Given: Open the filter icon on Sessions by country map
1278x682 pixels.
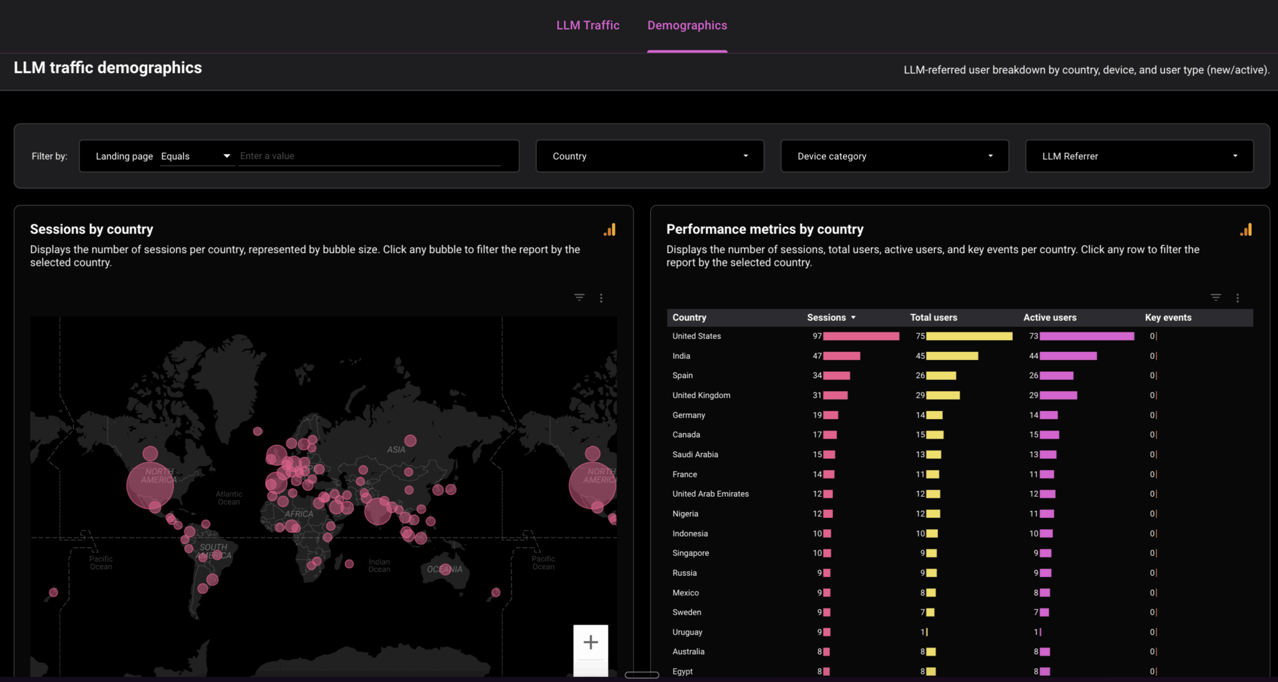Looking at the screenshot, I should (x=579, y=298).
